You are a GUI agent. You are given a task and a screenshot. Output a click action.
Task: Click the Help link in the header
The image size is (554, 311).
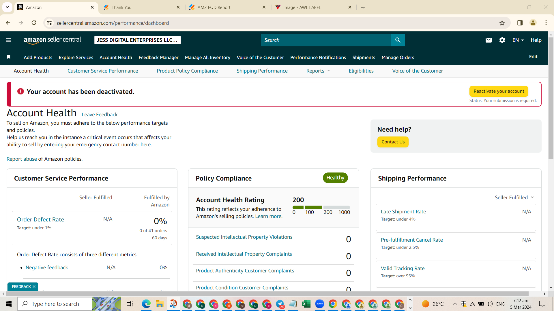536,40
